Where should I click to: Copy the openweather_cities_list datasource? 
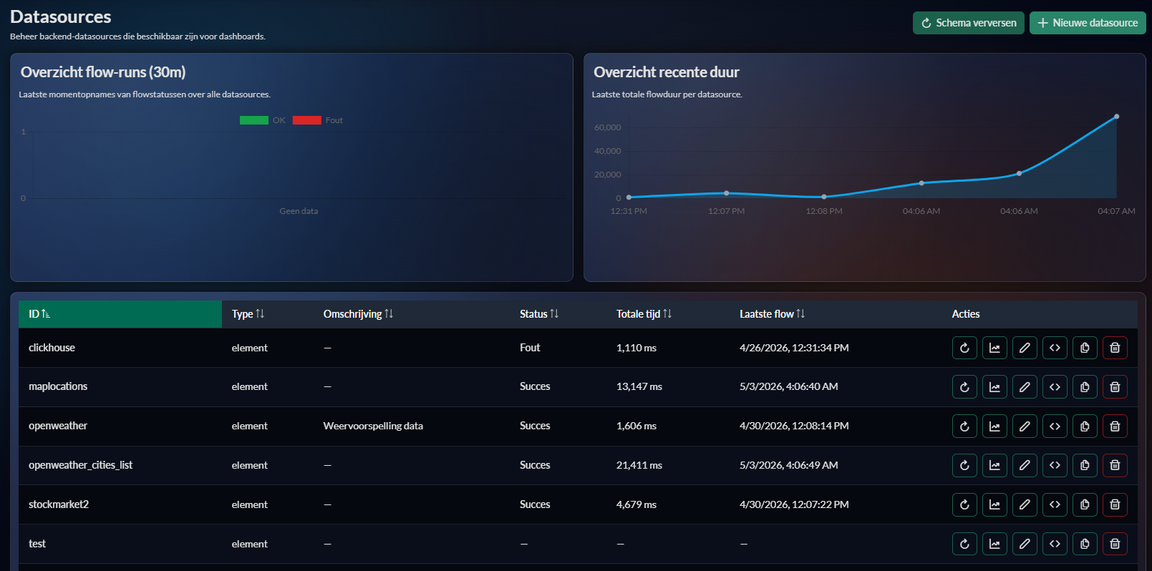point(1085,465)
